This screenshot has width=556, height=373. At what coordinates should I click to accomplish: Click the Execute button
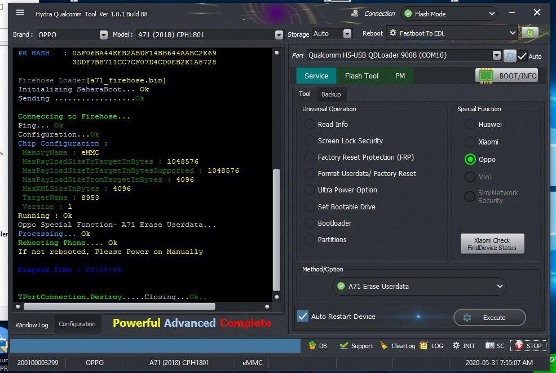coord(489,317)
